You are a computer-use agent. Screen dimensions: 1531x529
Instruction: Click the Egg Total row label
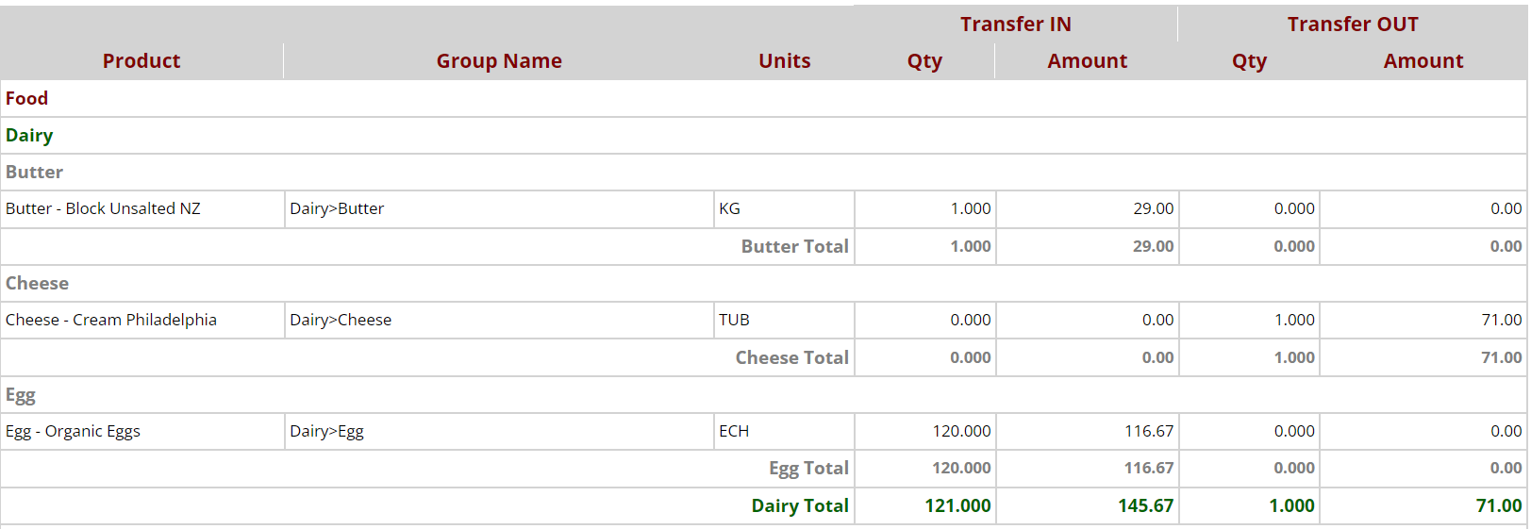click(x=807, y=469)
